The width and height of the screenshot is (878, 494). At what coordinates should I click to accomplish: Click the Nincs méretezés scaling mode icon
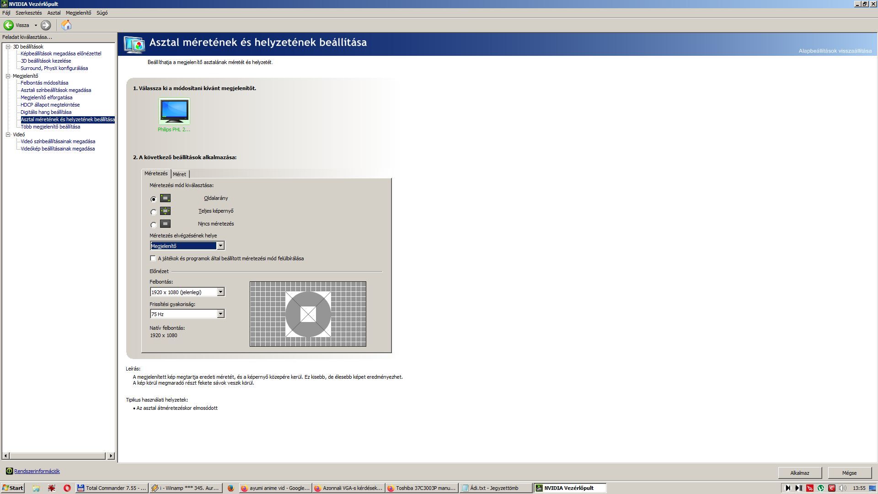point(166,224)
